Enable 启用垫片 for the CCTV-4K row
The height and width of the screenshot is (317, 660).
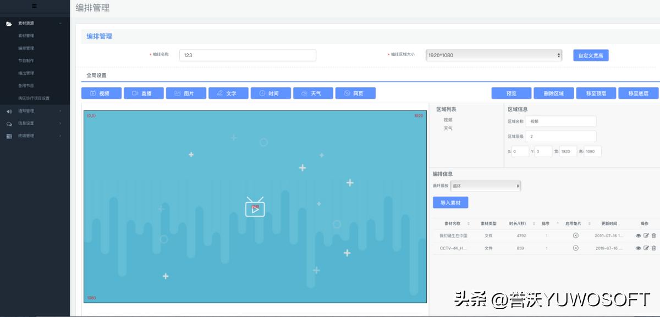(576, 248)
